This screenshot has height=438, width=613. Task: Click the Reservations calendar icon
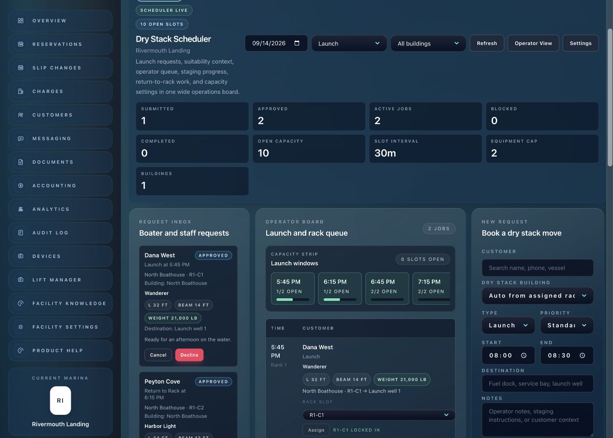pos(21,44)
